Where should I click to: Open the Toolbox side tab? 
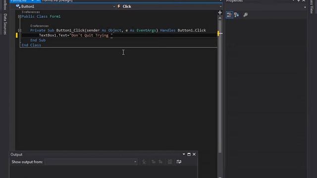5,5
